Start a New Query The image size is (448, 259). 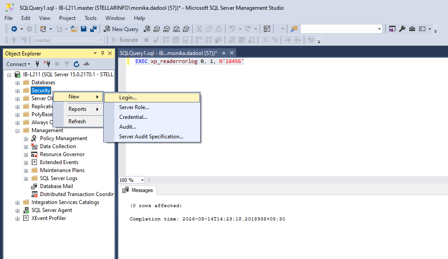(x=121, y=29)
